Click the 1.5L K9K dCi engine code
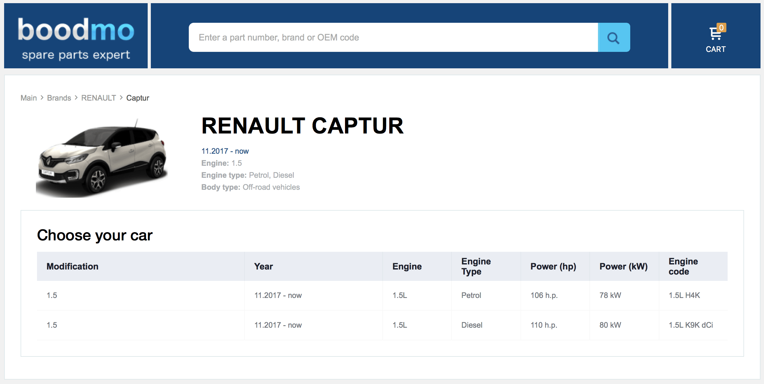Screen dimensions: 764x384 (x=690, y=325)
